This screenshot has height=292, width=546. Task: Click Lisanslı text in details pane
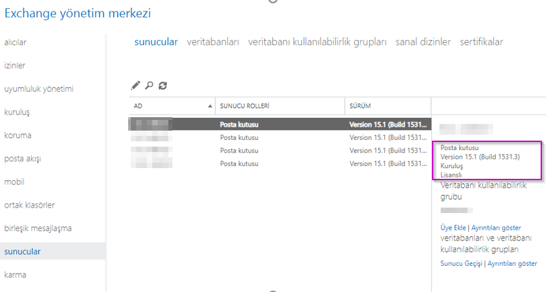(451, 175)
